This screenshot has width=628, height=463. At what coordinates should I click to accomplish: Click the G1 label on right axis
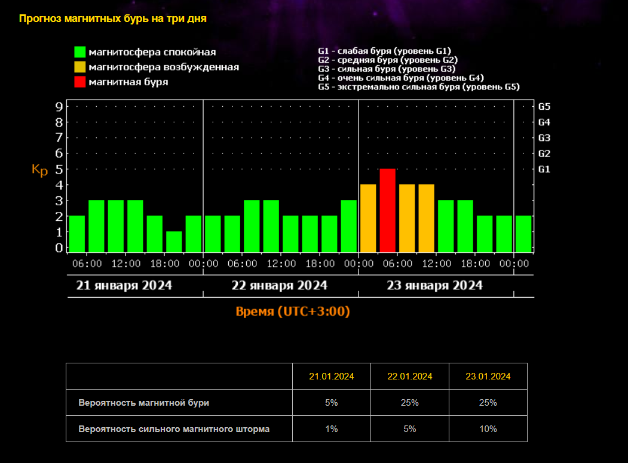pyautogui.click(x=544, y=169)
